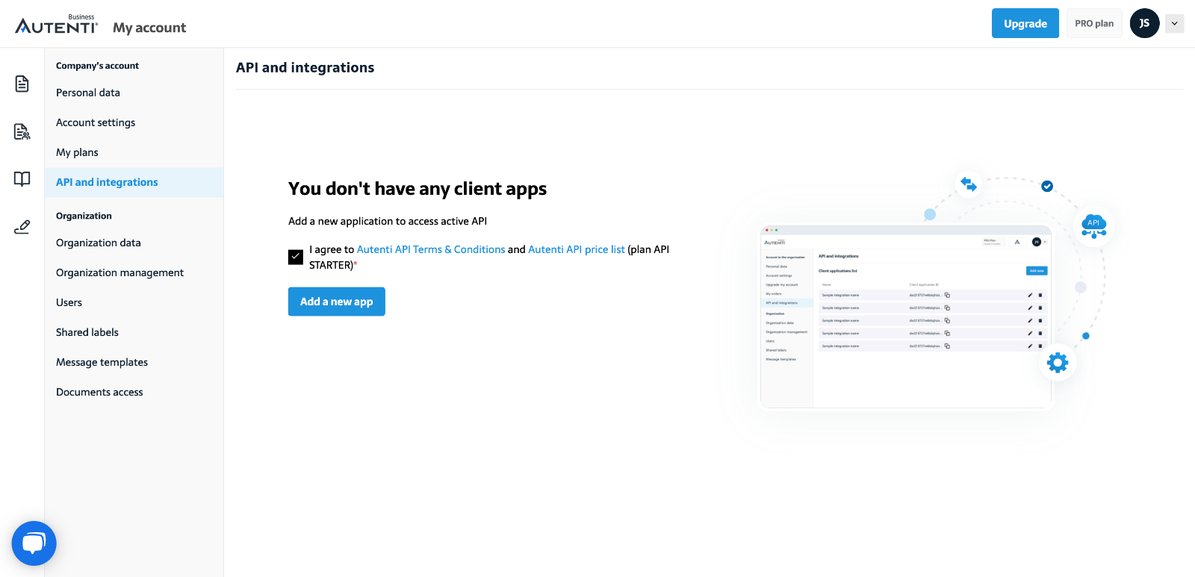
Task: Click the 'My account' header text
Action: click(x=149, y=28)
